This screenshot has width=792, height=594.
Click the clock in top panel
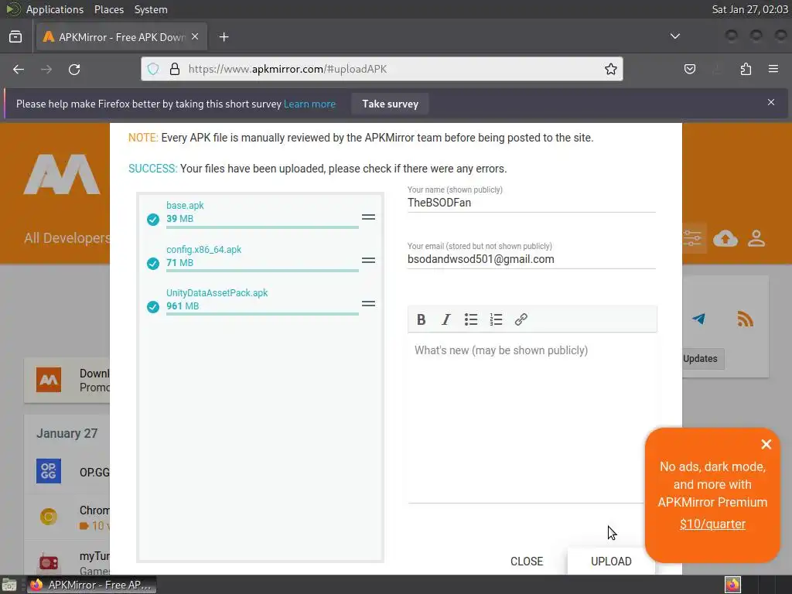point(749,9)
